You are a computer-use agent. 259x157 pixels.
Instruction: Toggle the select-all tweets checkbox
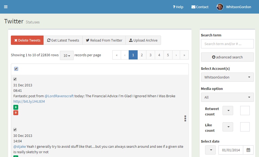coord(16,69)
